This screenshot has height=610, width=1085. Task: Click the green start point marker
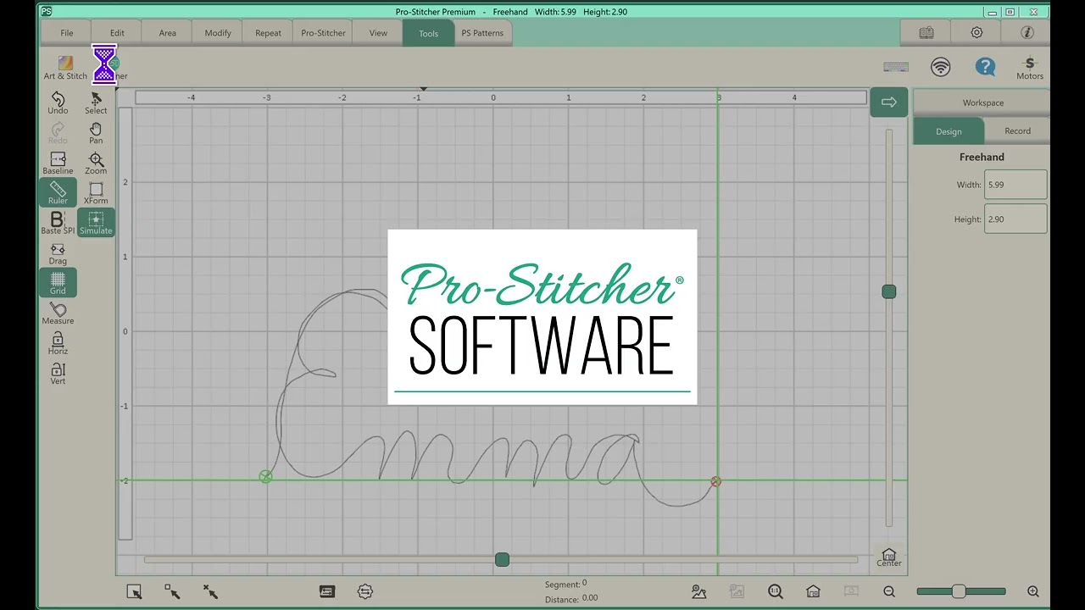pos(265,477)
